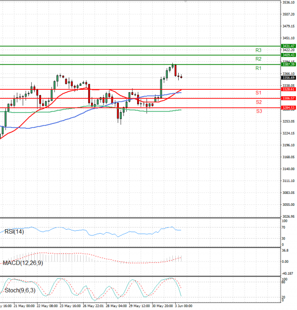Select the green 3409.43 price tag
The height and width of the screenshot is (310, 297).
click(288, 55)
